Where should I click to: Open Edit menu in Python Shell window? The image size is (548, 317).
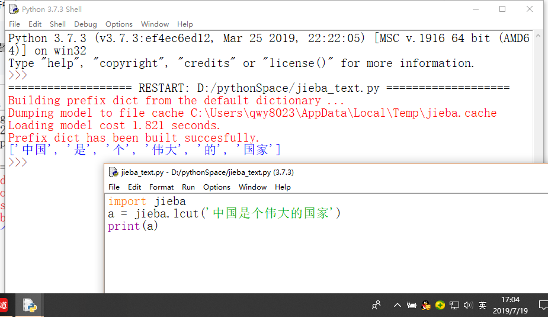(x=34, y=24)
